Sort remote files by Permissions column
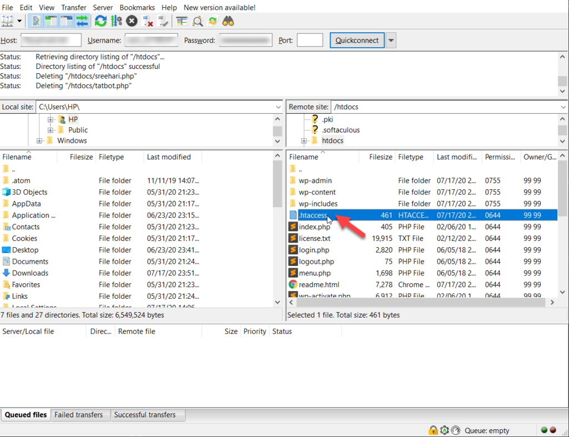The width and height of the screenshot is (569, 437). 501,157
